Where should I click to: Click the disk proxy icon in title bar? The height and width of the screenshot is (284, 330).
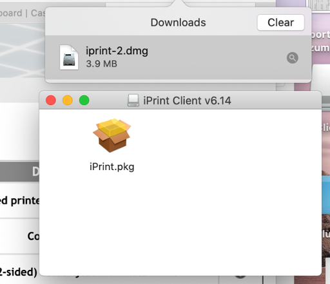click(133, 100)
